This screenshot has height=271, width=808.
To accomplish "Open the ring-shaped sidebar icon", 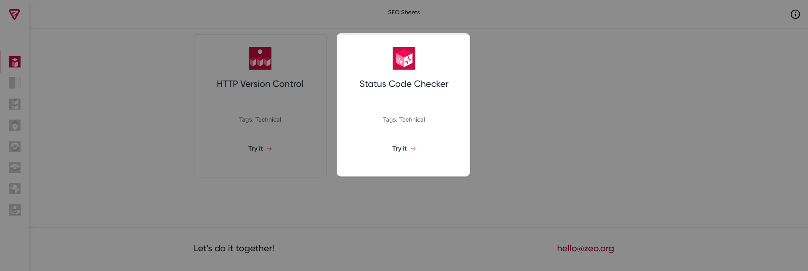I will [15, 146].
